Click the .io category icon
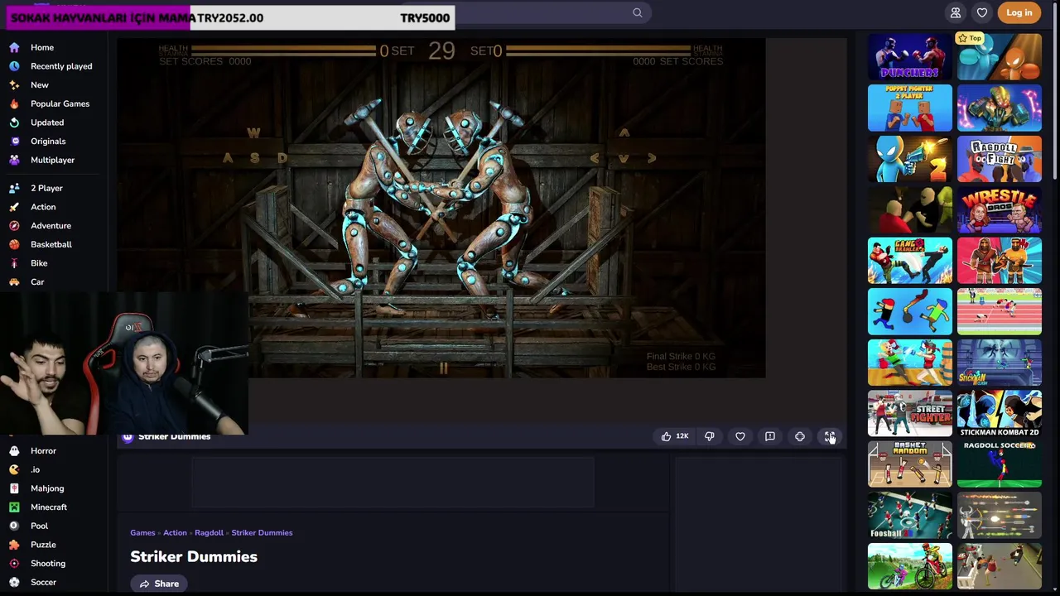Viewport: 1060px width, 596px height. (x=14, y=469)
